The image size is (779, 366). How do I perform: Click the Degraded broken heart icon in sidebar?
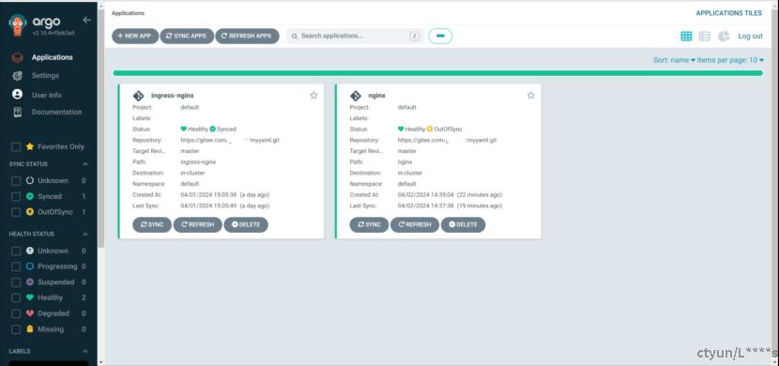[29, 313]
